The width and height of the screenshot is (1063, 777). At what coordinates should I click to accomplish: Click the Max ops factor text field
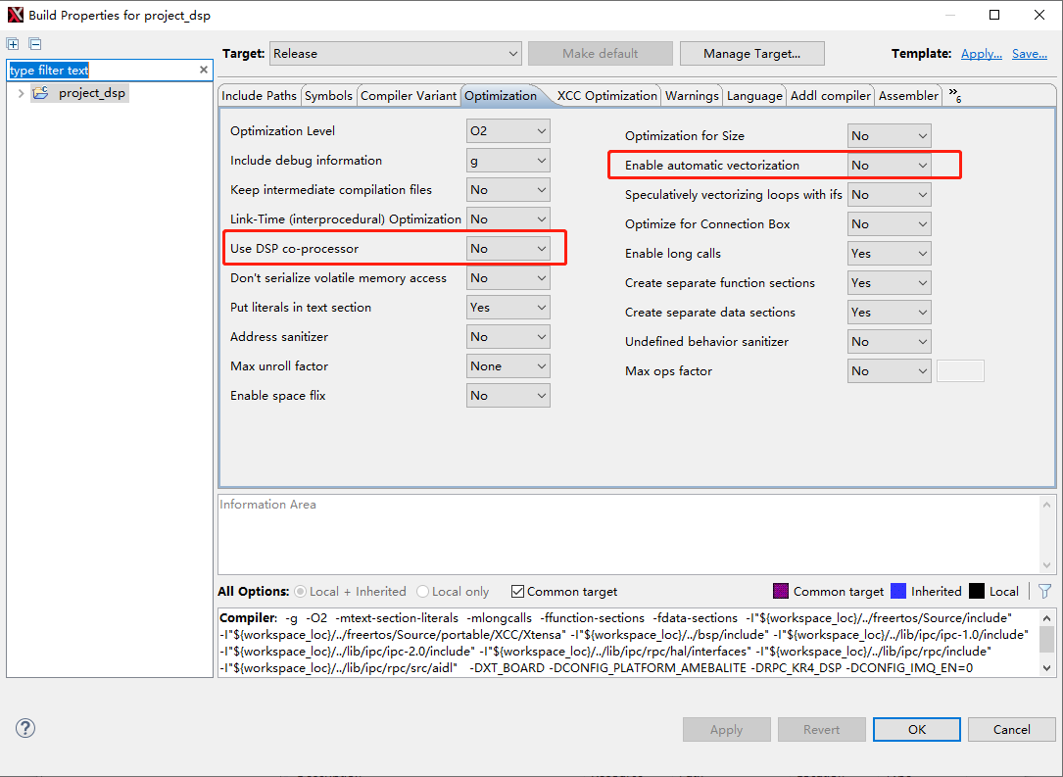(x=960, y=371)
